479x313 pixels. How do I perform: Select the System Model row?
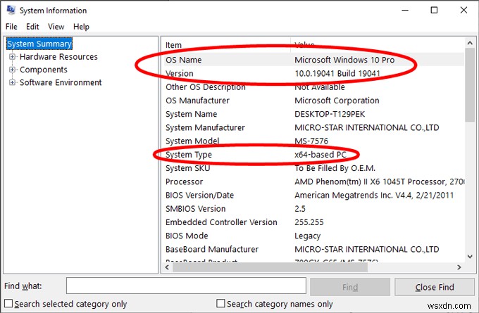[314, 141]
